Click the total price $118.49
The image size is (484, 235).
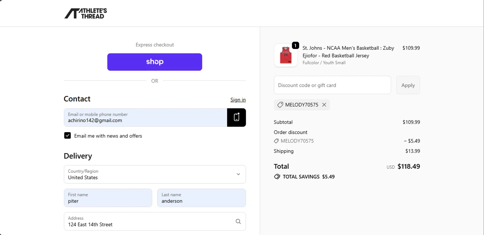click(x=408, y=166)
